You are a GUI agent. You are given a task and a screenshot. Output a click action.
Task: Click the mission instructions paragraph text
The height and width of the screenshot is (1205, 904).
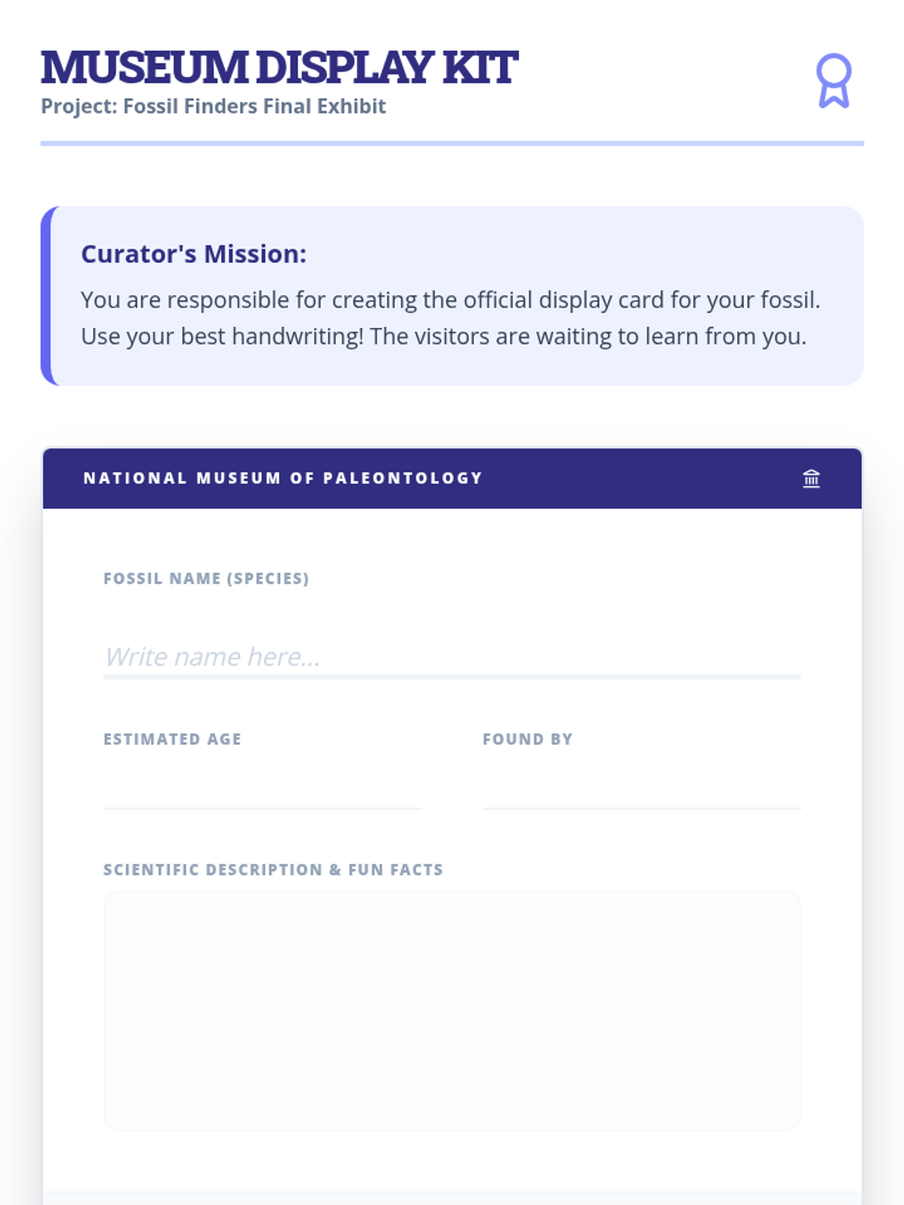pos(450,318)
